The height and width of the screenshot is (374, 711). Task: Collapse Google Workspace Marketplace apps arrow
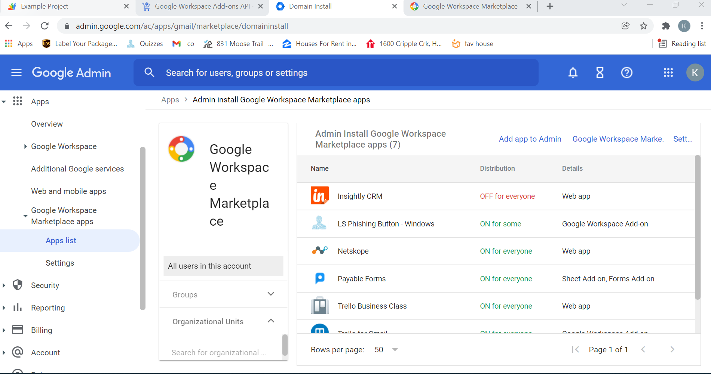click(25, 216)
